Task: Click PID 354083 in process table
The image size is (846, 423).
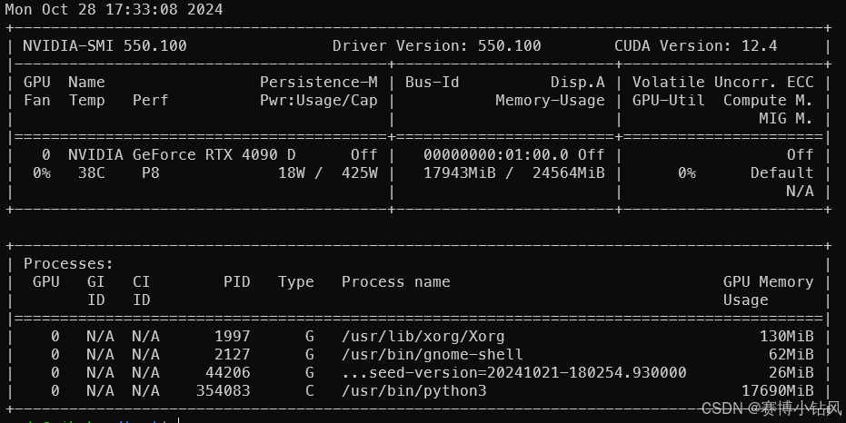Action: click(x=223, y=390)
